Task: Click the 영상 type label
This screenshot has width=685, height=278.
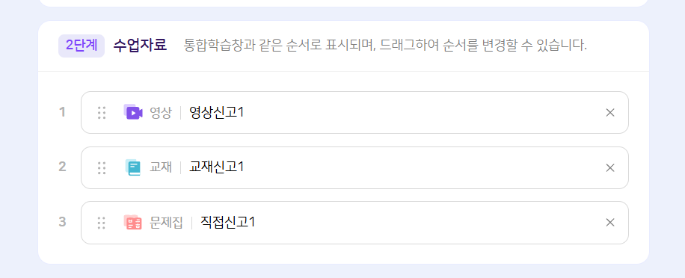Action: [161, 113]
